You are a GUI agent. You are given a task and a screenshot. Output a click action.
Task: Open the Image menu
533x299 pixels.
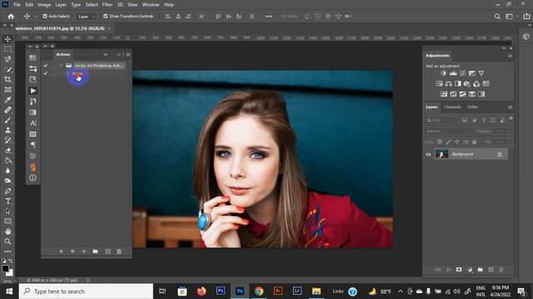(44, 5)
